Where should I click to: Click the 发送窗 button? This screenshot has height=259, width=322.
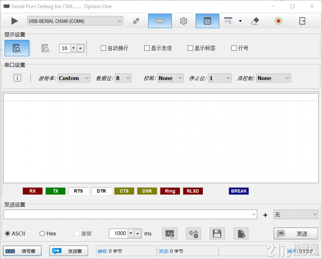(69, 251)
